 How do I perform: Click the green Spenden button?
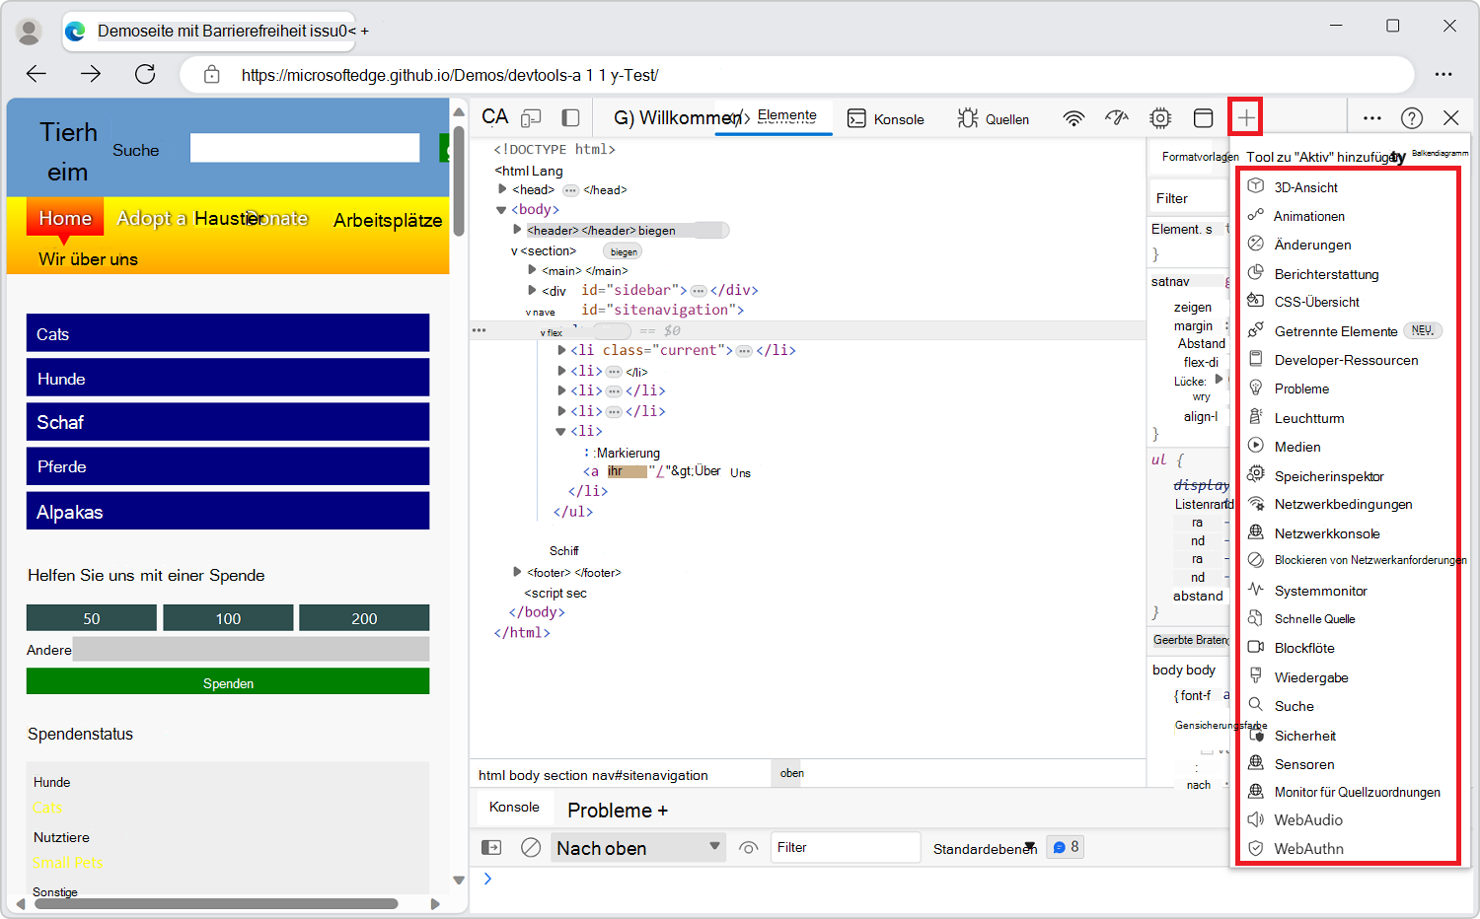(x=228, y=681)
